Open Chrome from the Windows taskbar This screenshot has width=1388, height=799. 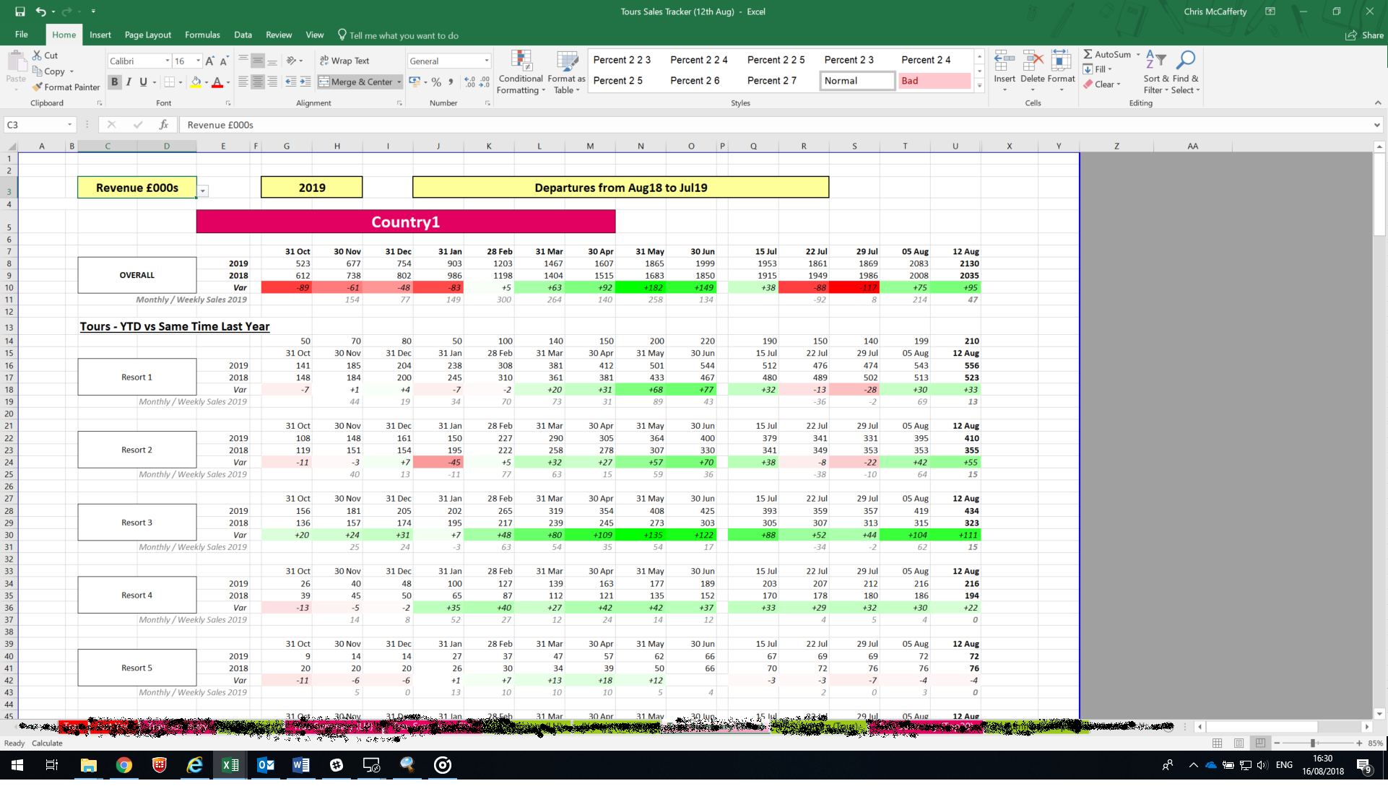pyautogui.click(x=123, y=765)
